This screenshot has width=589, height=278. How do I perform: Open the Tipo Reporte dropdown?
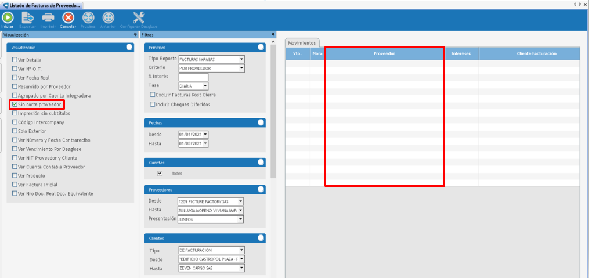click(x=241, y=59)
